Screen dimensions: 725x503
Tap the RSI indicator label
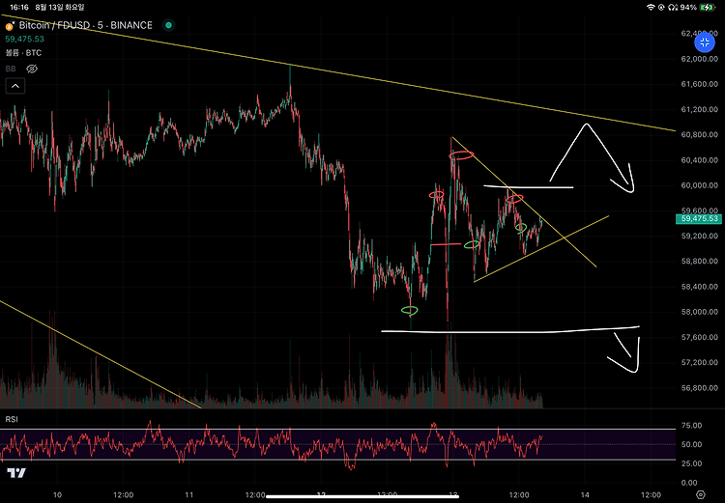(x=11, y=419)
